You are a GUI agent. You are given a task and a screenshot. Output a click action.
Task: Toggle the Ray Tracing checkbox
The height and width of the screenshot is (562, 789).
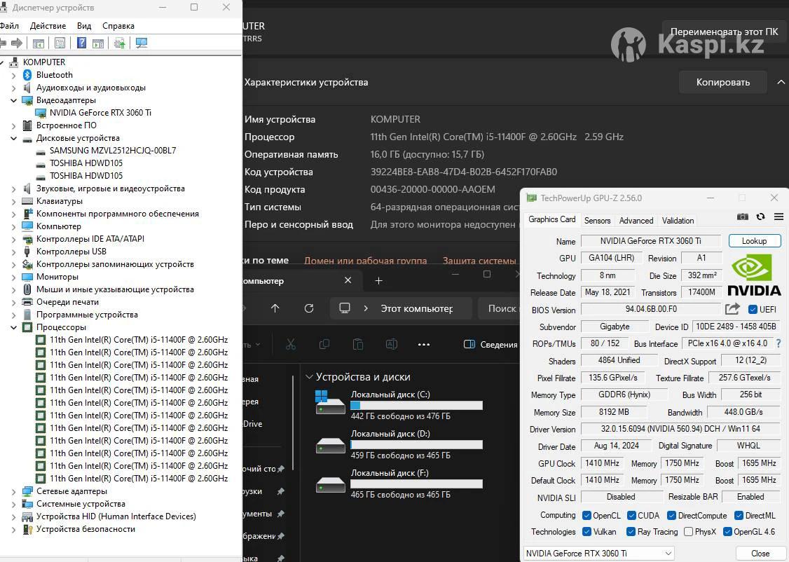click(631, 532)
